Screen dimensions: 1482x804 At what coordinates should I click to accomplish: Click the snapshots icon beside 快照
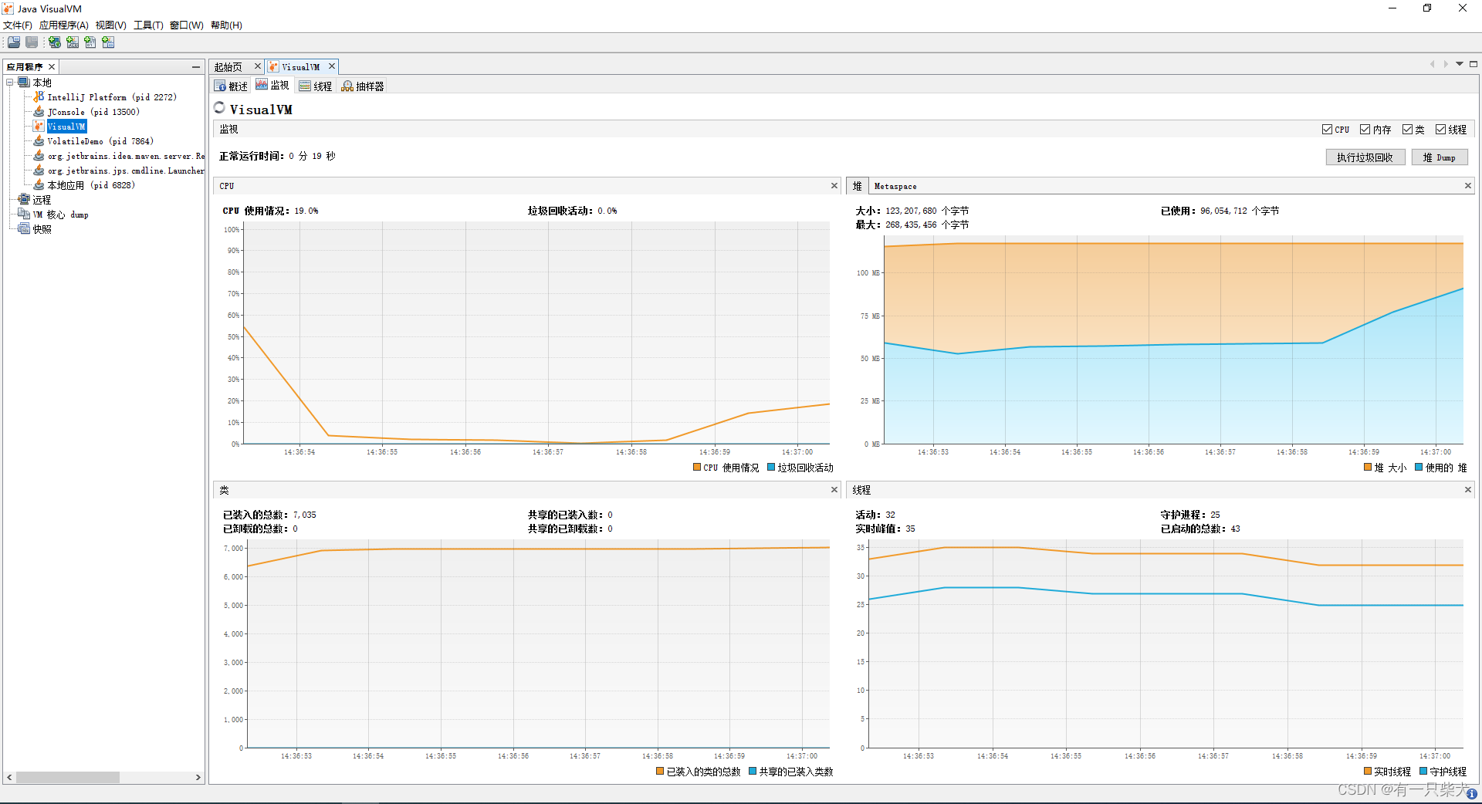24,229
